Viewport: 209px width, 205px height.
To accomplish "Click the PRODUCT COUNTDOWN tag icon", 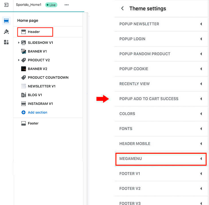I will 24,78.
